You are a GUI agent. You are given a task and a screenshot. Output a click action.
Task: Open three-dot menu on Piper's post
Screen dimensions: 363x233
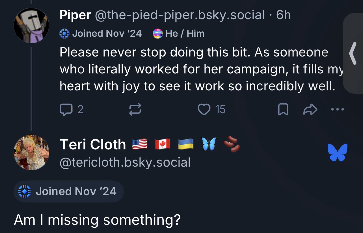[x=338, y=110]
